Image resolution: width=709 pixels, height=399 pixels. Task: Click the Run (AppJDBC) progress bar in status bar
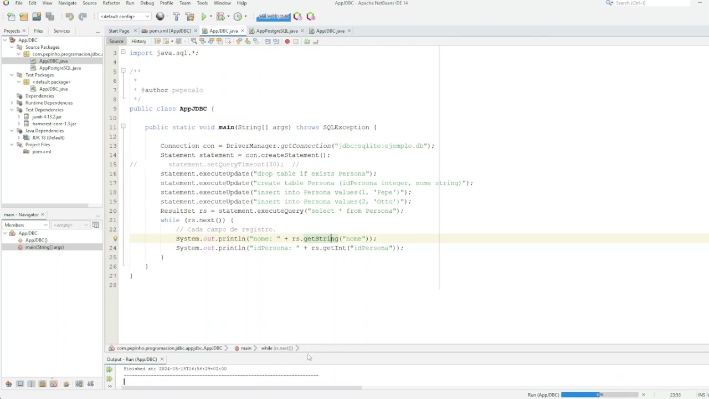click(599, 395)
